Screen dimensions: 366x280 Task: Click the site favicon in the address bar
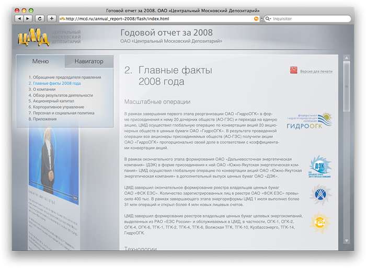[62, 19]
